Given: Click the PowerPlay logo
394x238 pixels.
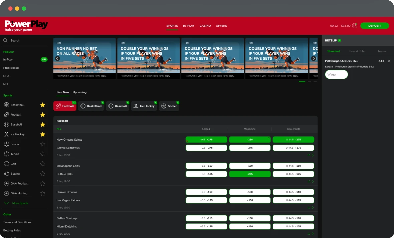Looking at the screenshot, I should [x=26, y=26].
